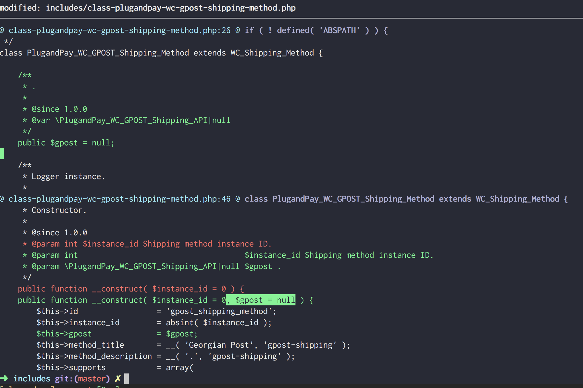Select the hunk header referencing line 46
Screen dimensions: 583x388
(116, 199)
